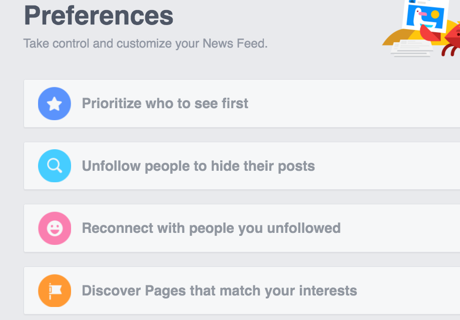Click empty area of Prioritize card
Screen dimensions: 460x320
[352, 104]
